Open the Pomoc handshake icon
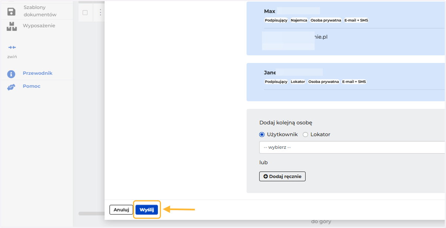Viewport: 446px width, 228px height. coord(12,87)
